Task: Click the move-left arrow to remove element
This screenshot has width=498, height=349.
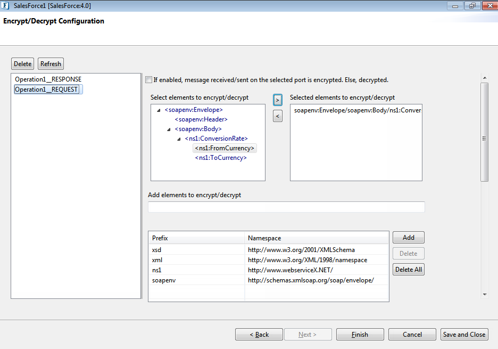Action: (278, 116)
